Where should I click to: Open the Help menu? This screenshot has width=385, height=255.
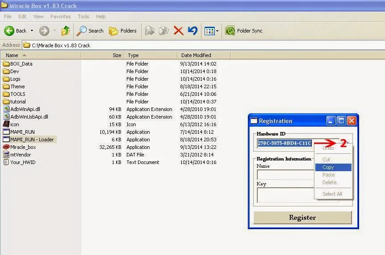click(x=100, y=16)
